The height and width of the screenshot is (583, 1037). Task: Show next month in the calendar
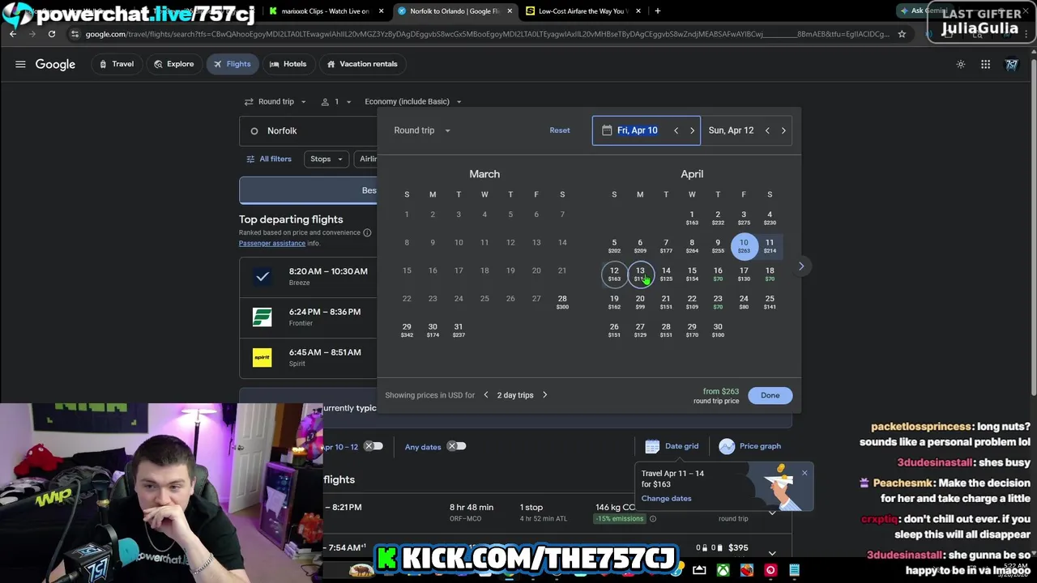[x=801, y=266]
